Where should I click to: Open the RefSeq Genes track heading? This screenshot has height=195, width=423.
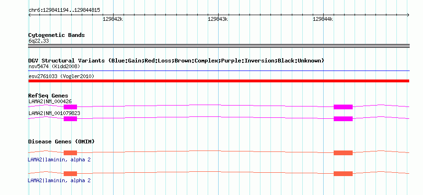coord(48,96)
